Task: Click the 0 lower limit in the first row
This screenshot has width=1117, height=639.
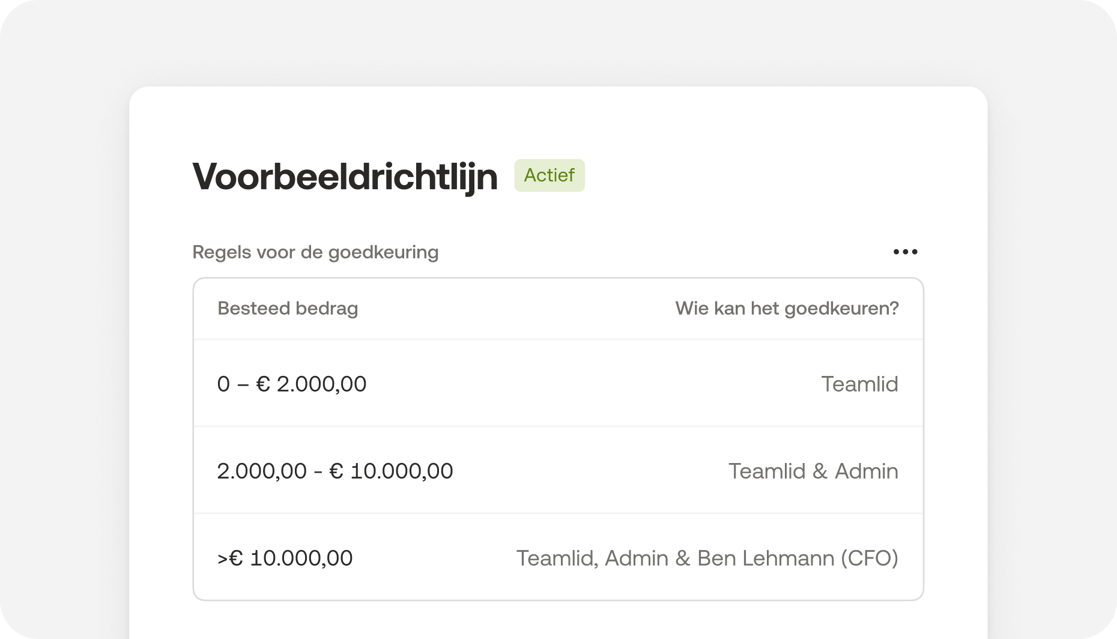Action: (x=223, y=384)
